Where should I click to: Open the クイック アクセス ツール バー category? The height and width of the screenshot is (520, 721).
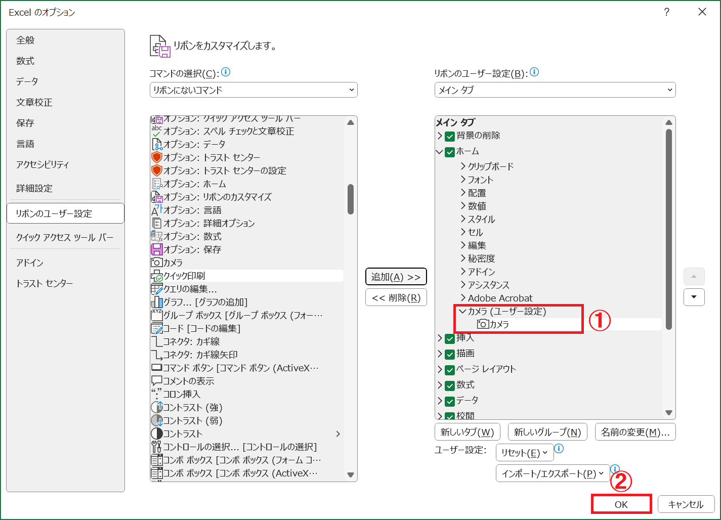(65, 237)
